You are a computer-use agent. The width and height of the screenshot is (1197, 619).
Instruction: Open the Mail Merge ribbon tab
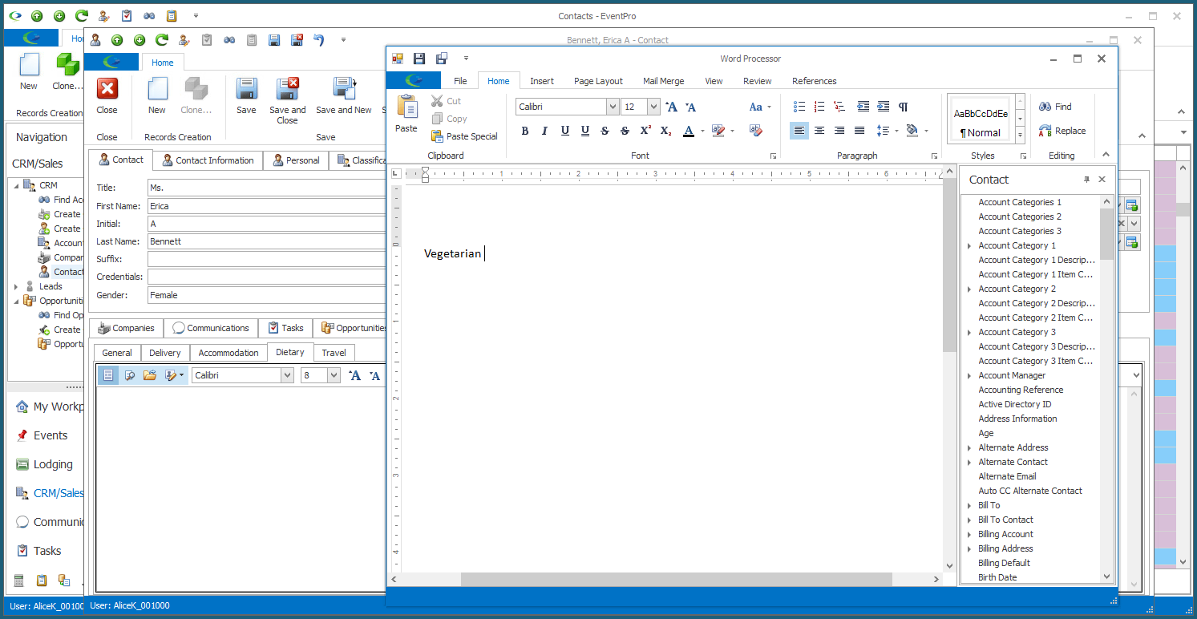coord(663,81)
